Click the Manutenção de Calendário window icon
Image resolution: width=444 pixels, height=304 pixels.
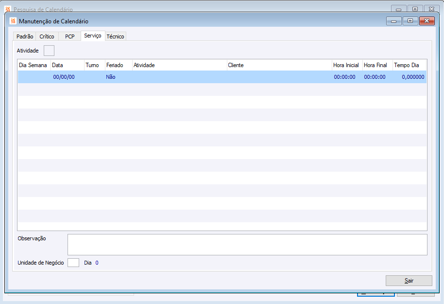[x=13, y=21]
